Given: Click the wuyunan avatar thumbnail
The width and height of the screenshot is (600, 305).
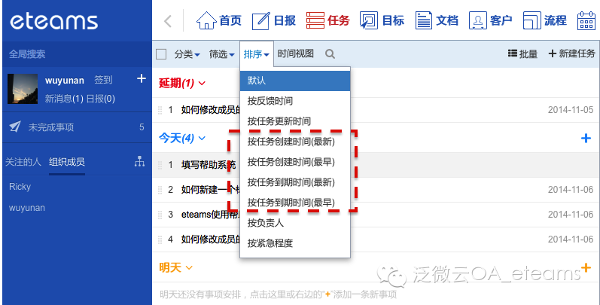Looking at the screenshot, I should (x=23, y=89).
